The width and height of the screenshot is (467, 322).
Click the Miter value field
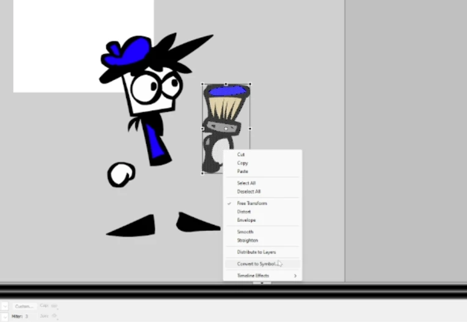(x=30, y=317)
